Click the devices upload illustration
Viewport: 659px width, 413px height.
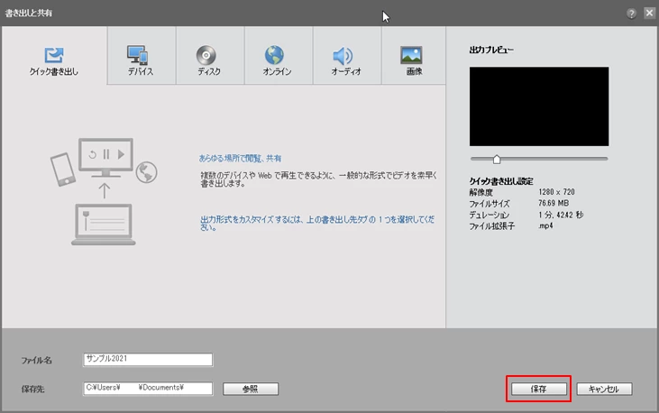pyautogui.click(x=104, y=191)
